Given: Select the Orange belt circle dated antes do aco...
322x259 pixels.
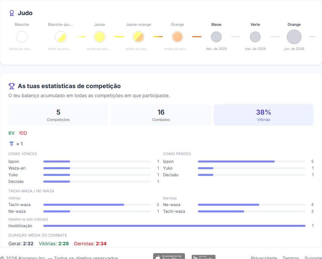Looking at the screenshot, I should pos(177,37).
